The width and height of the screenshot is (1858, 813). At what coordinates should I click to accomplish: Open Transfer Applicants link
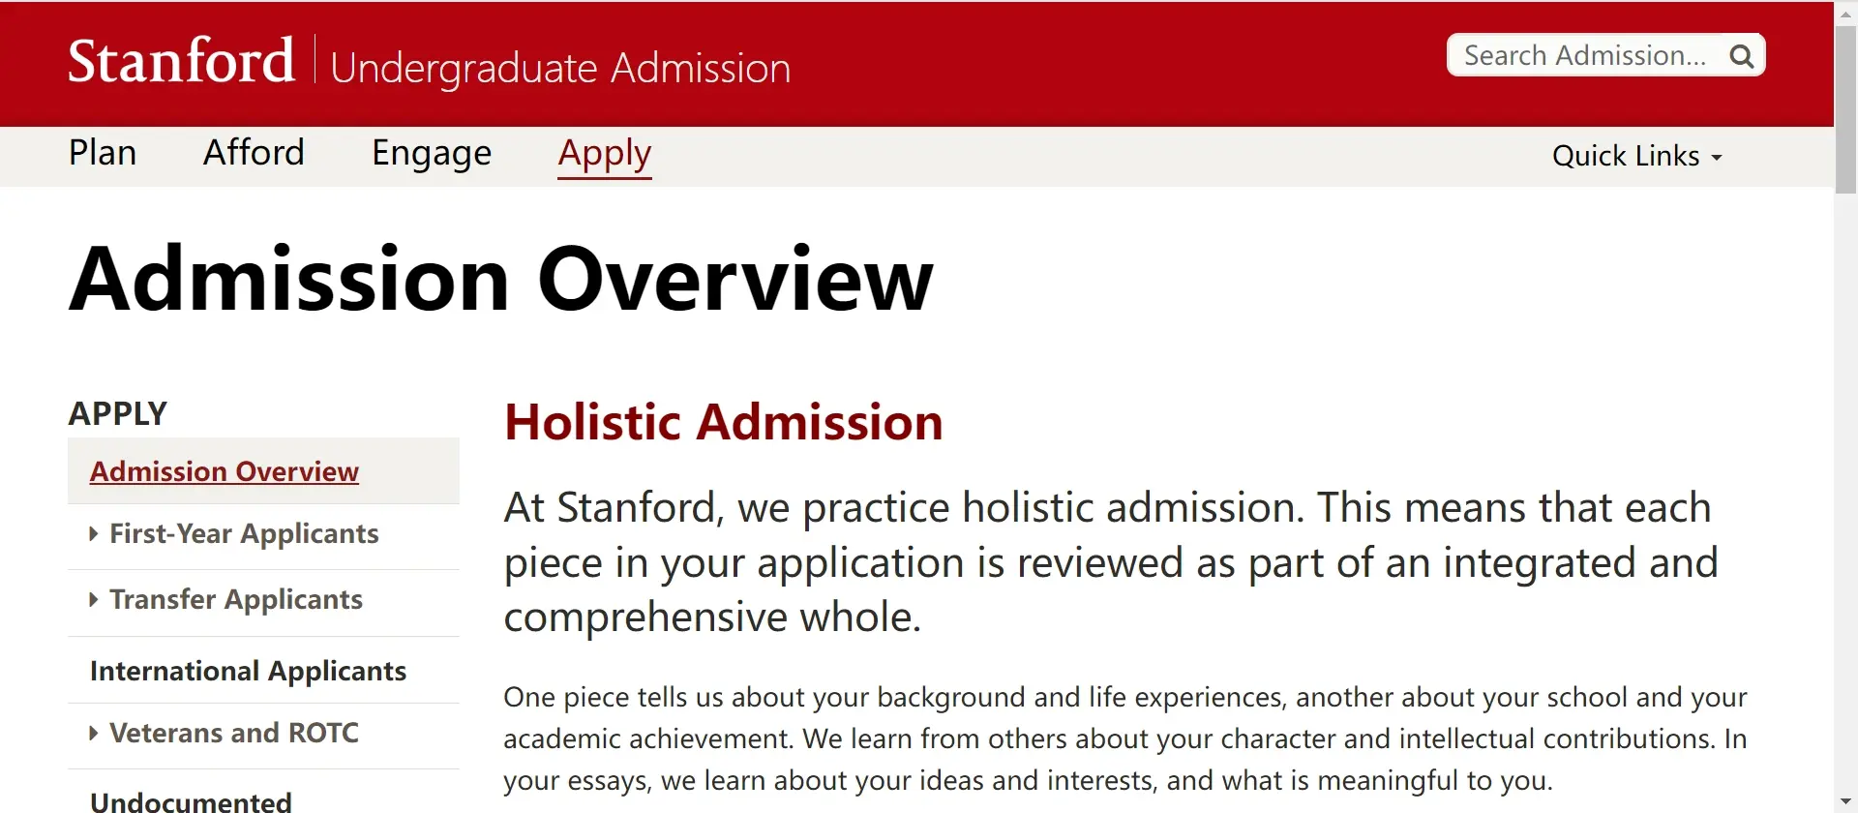tap(236, 599)
